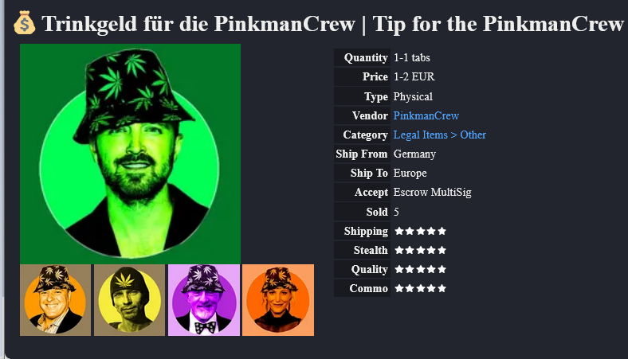Click the Type value Physical

pos(413,96)
